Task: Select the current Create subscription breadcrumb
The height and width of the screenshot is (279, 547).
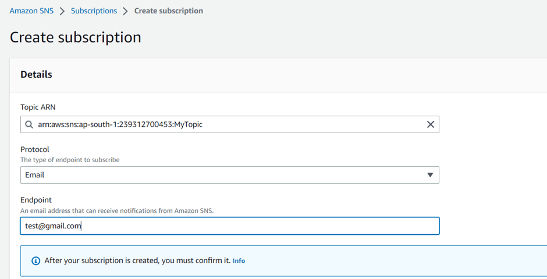Action: [168, 11]
